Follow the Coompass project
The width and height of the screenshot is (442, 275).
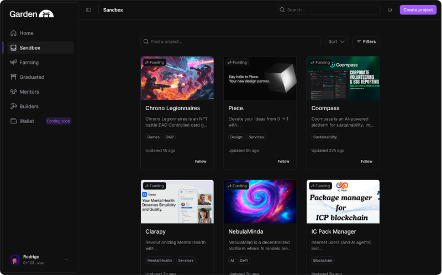(x=366, y=161)
